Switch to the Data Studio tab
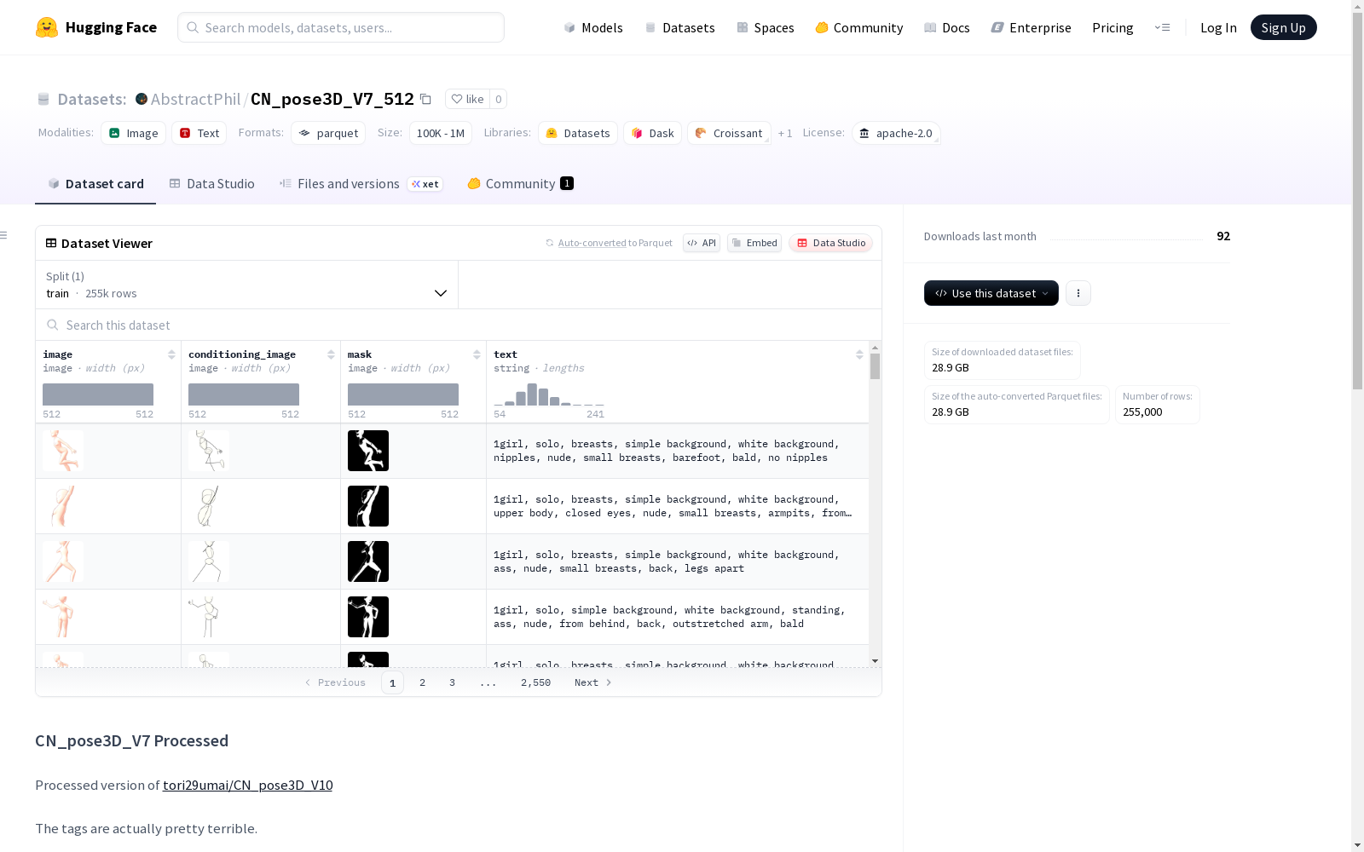The height and width of the screenshot is (852, 1364). pyautogui.click(x=211, y=183)
